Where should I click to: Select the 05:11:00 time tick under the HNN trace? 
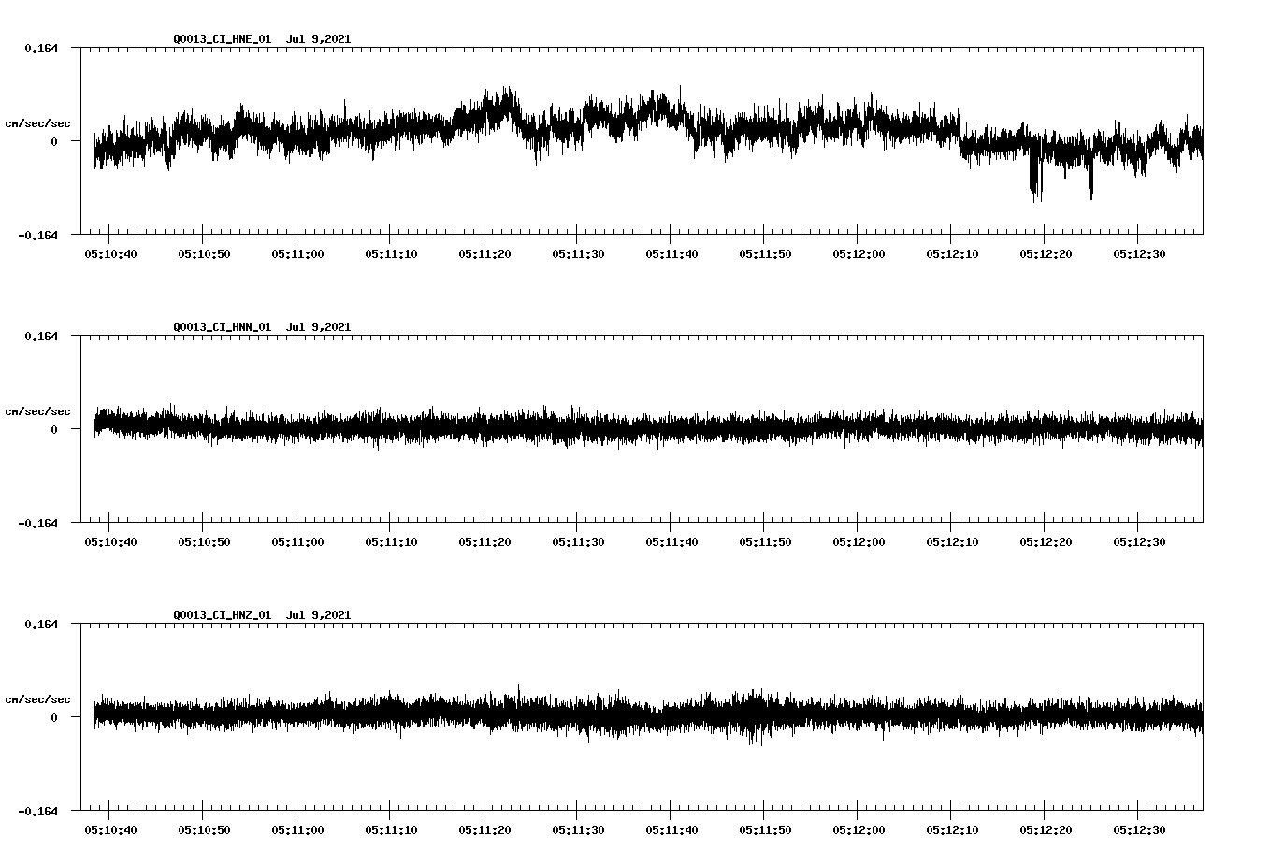coord(299,540)
